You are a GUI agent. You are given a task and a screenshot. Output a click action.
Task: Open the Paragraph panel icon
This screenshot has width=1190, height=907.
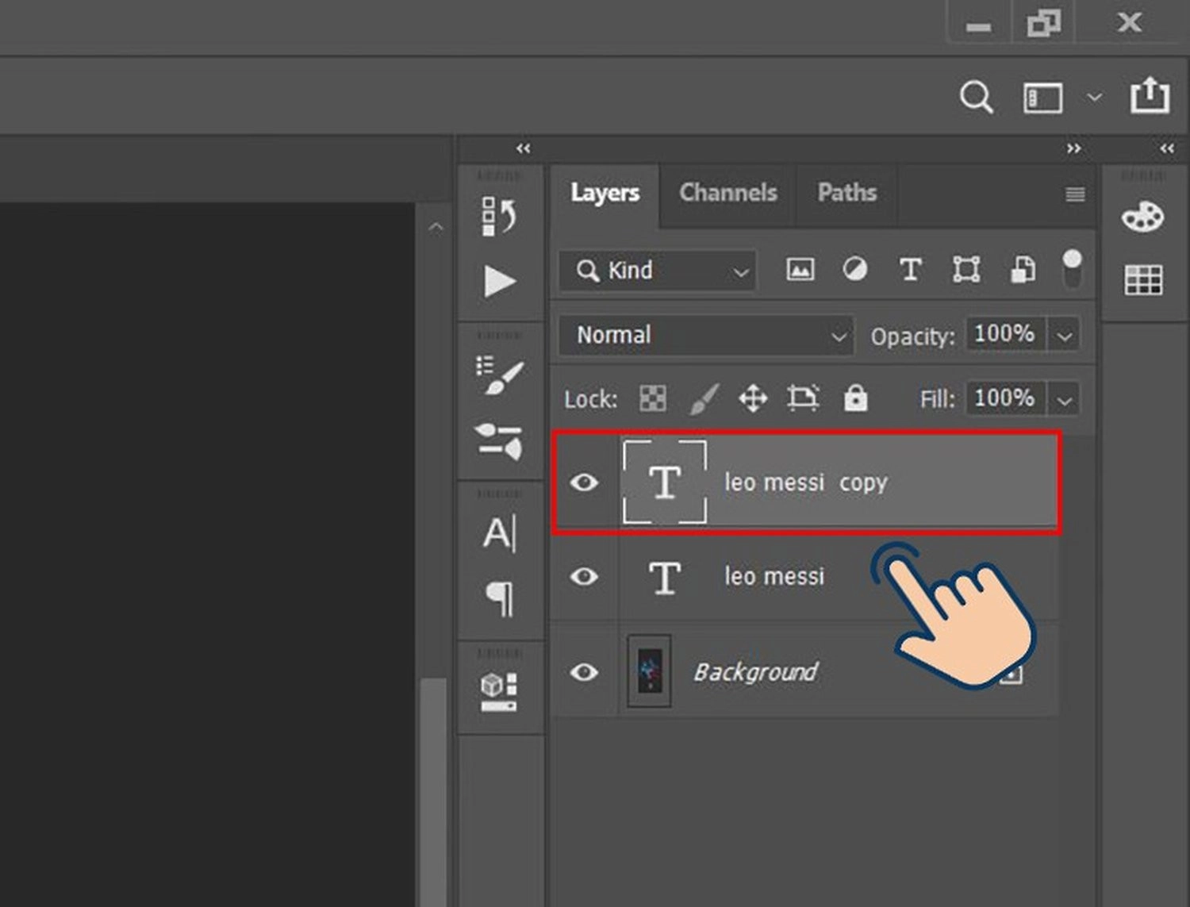tap(500, 598)
